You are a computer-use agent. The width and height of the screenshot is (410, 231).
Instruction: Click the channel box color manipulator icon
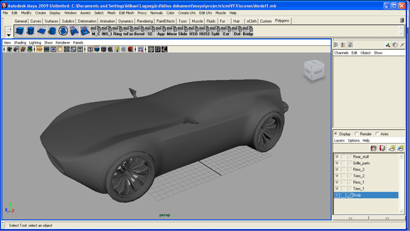point(388,45)
